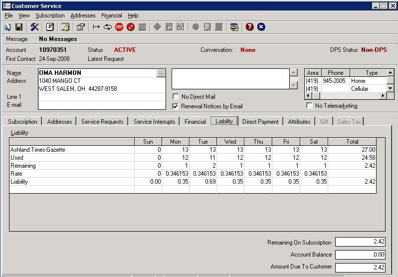The image size is (398, 277).
Task: Open the Service Requests tab
Action: (102, 121)
